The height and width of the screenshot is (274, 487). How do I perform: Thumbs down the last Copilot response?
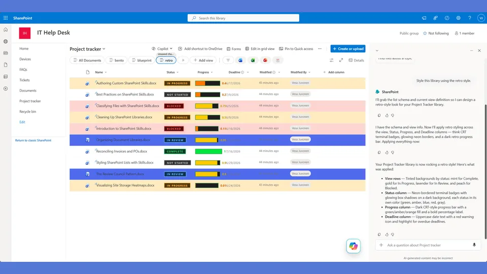tap(393, 234)
